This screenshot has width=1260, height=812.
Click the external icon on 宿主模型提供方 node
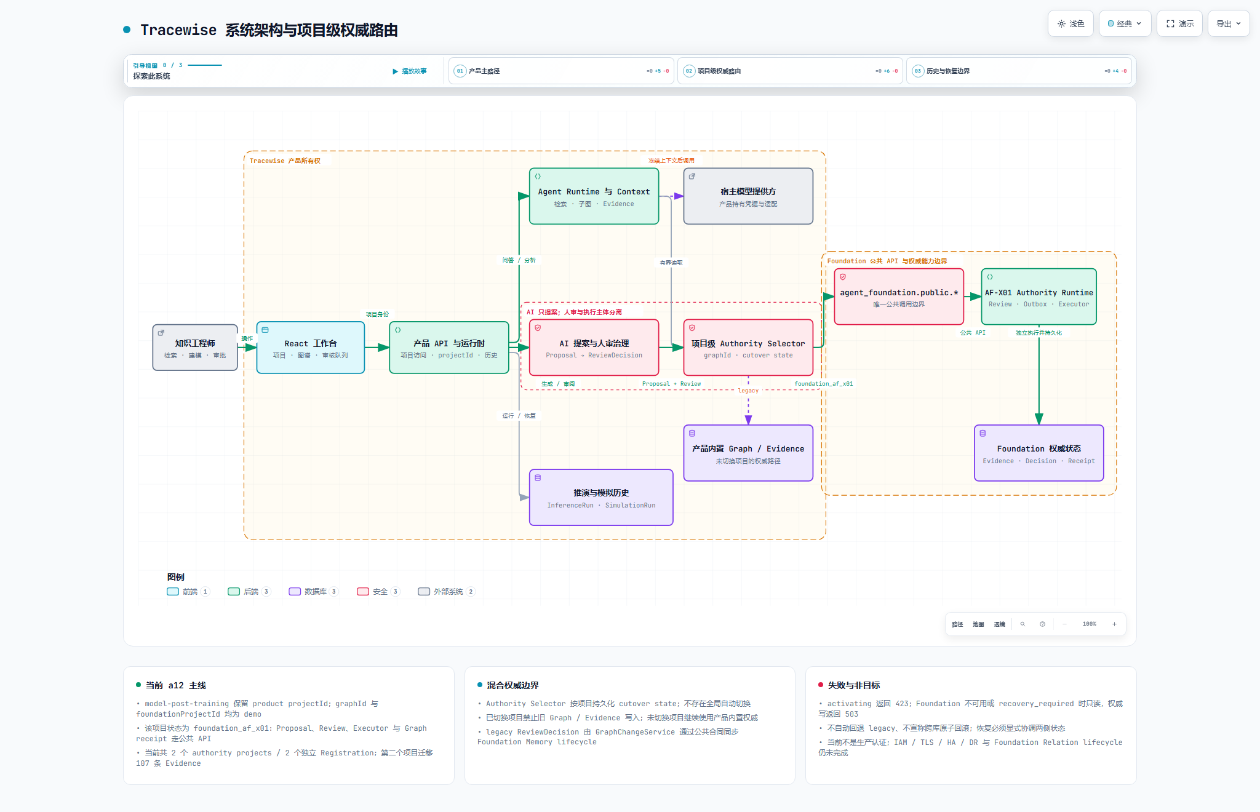coord(692,177)
